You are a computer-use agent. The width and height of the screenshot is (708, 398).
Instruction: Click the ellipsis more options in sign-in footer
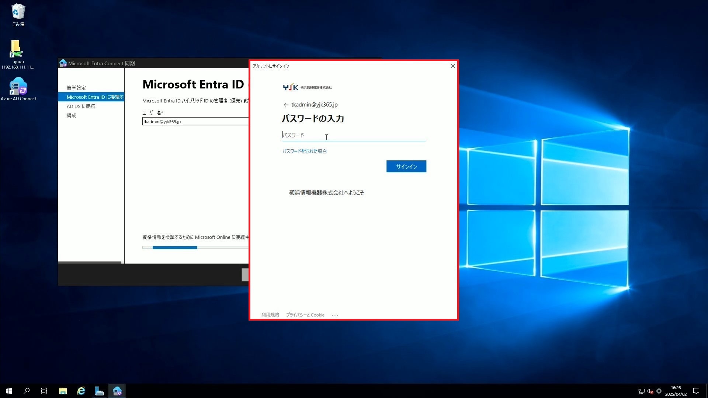coord(335,315)
